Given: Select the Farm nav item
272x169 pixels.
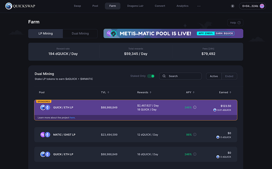Looking at the screenshot, I should (x=113, y=6).
